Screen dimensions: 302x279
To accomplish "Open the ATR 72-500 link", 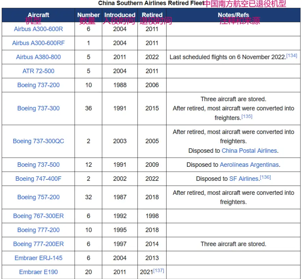I will 38,71.
